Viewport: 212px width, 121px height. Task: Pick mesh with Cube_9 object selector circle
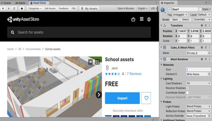209,53
